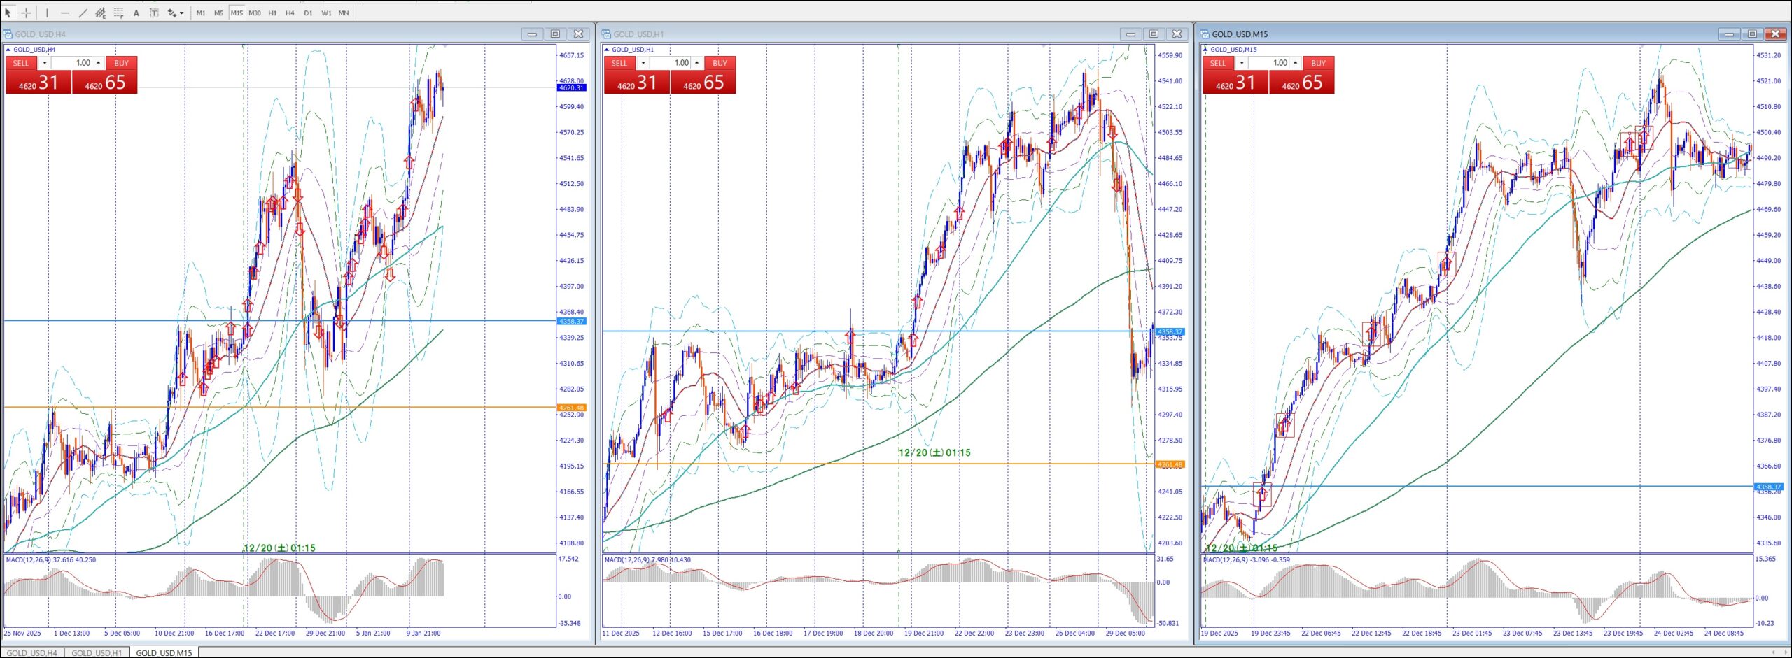
Task: Open the arrows objects dropdown
Action: click(182, 13)
